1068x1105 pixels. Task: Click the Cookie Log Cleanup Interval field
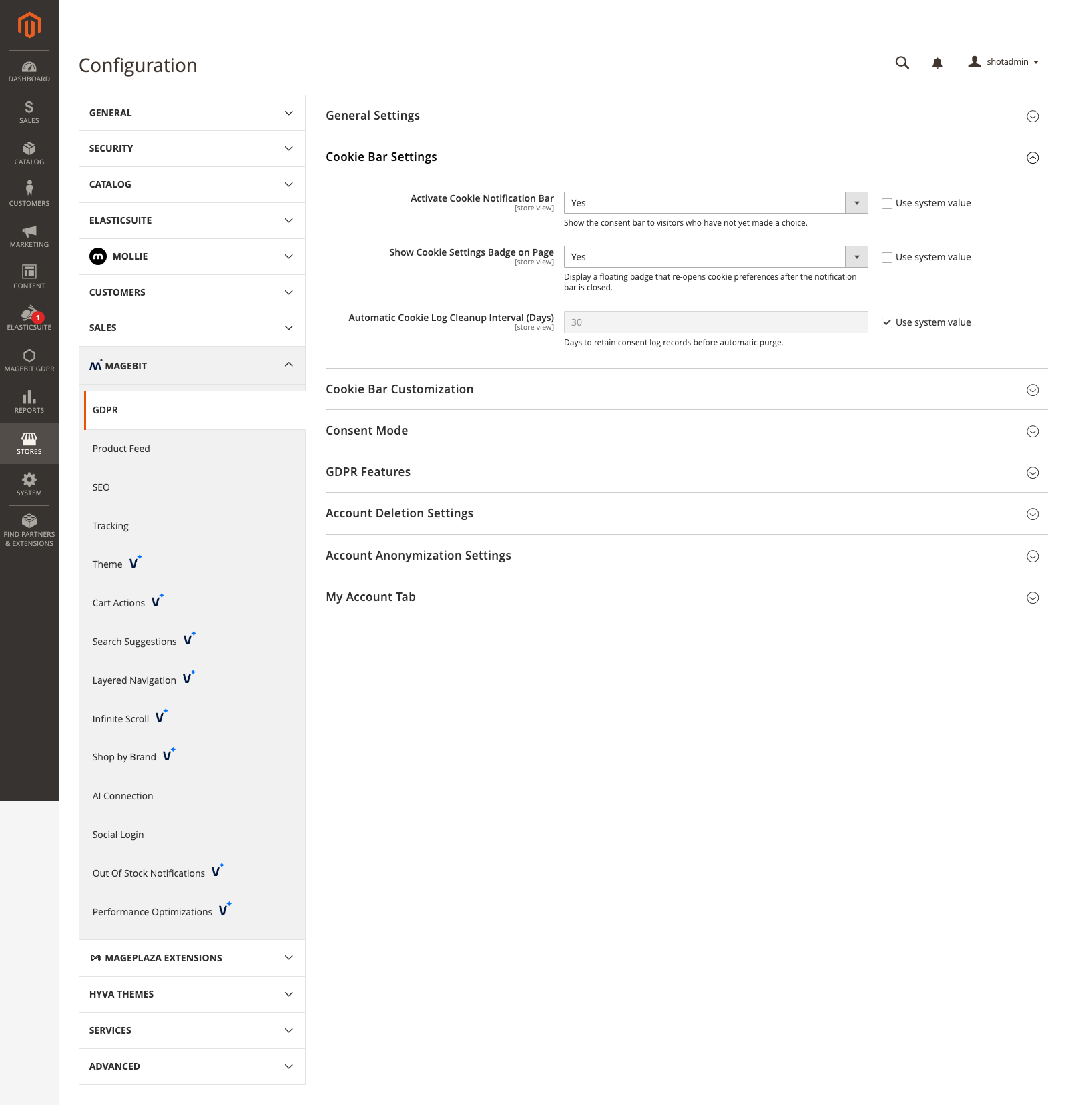click(716, 322)
